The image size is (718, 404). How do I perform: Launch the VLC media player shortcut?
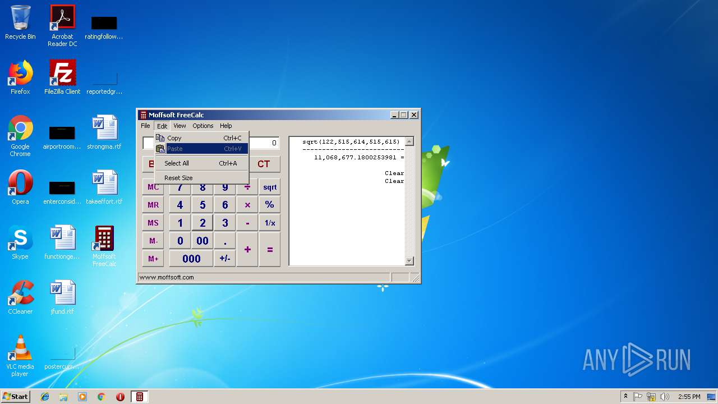click(20, 356)
